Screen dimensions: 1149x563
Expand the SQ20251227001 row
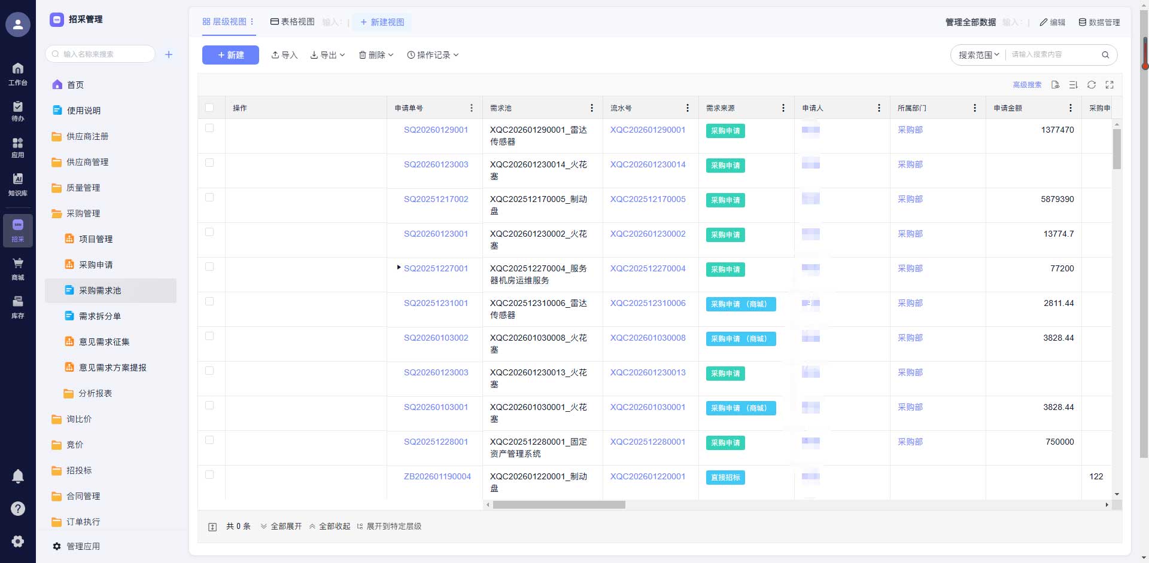(399, 268)
